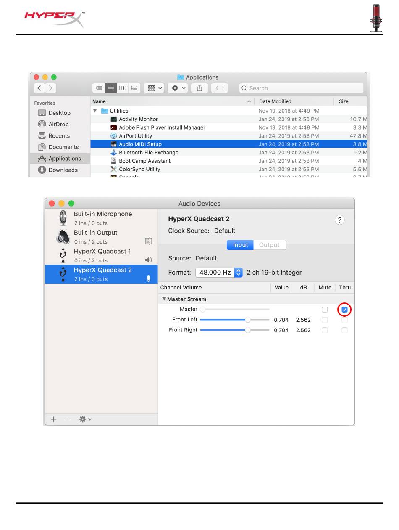
Task: Open Desktop in Finder sidebar
Action: pos(59,113)
